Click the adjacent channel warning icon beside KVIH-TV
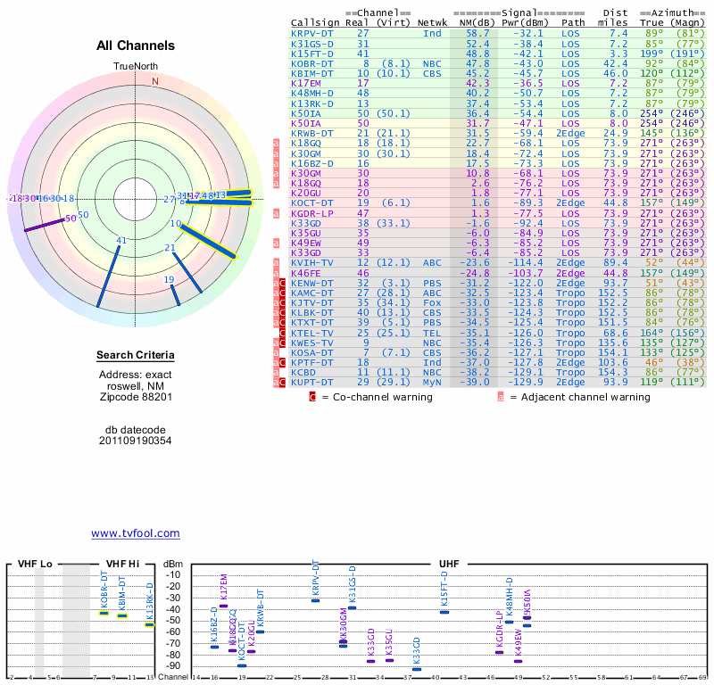The height and width of the screenshot is (685, 714). pyautogui.click(x=277, y=262)
